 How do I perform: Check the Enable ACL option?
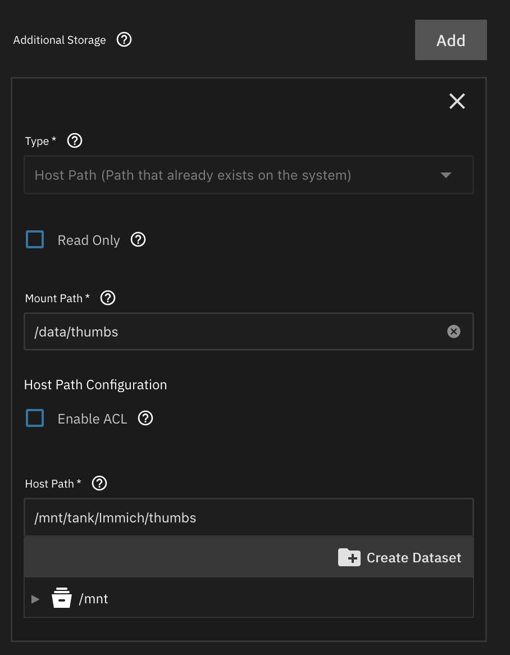click(x=35, y=418)
